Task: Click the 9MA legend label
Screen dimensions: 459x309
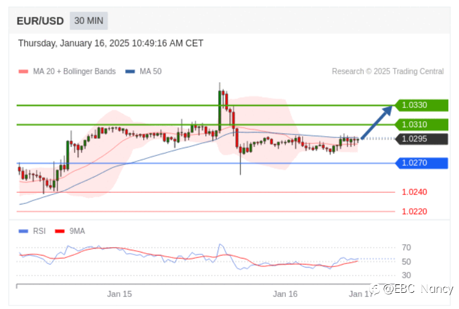Action: [77, 232]
